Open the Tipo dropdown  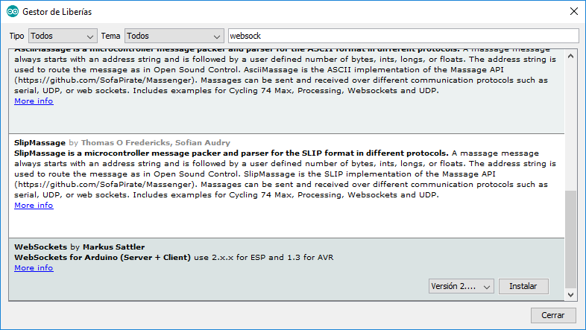(x=63, y=36)
